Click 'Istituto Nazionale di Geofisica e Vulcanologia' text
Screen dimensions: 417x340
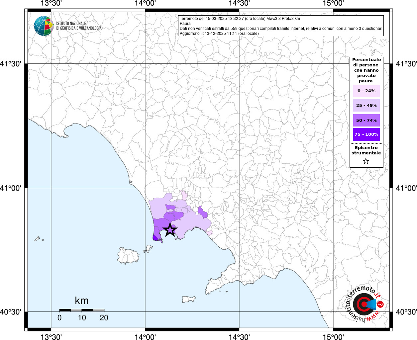pos(79,26)
